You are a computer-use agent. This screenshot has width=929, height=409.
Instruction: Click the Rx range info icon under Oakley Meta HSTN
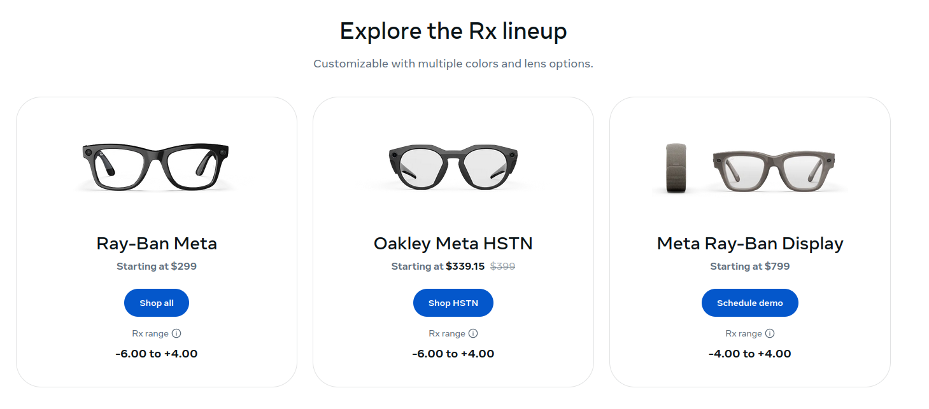(473, 333)
